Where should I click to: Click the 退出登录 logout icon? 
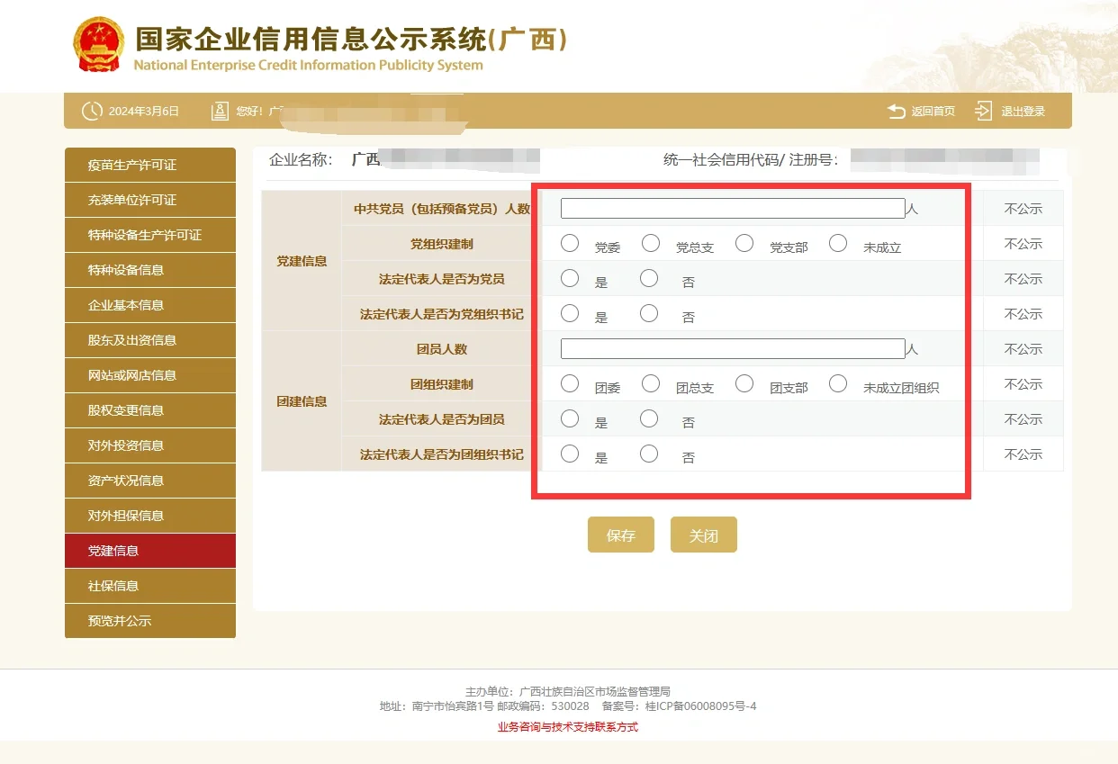[984, 112]
